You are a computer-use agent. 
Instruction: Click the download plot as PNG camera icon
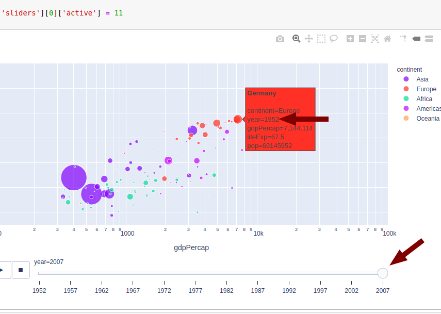pos(280,38)
